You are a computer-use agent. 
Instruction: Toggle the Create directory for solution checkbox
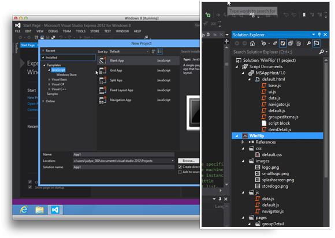coord(180,167)
